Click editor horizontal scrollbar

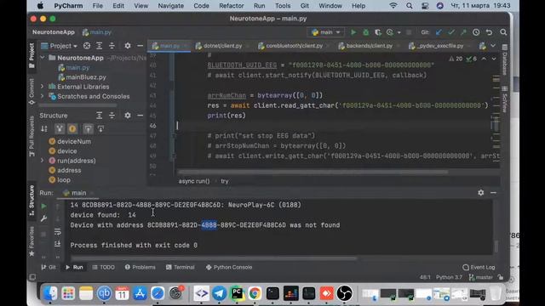tap(313, 172)
